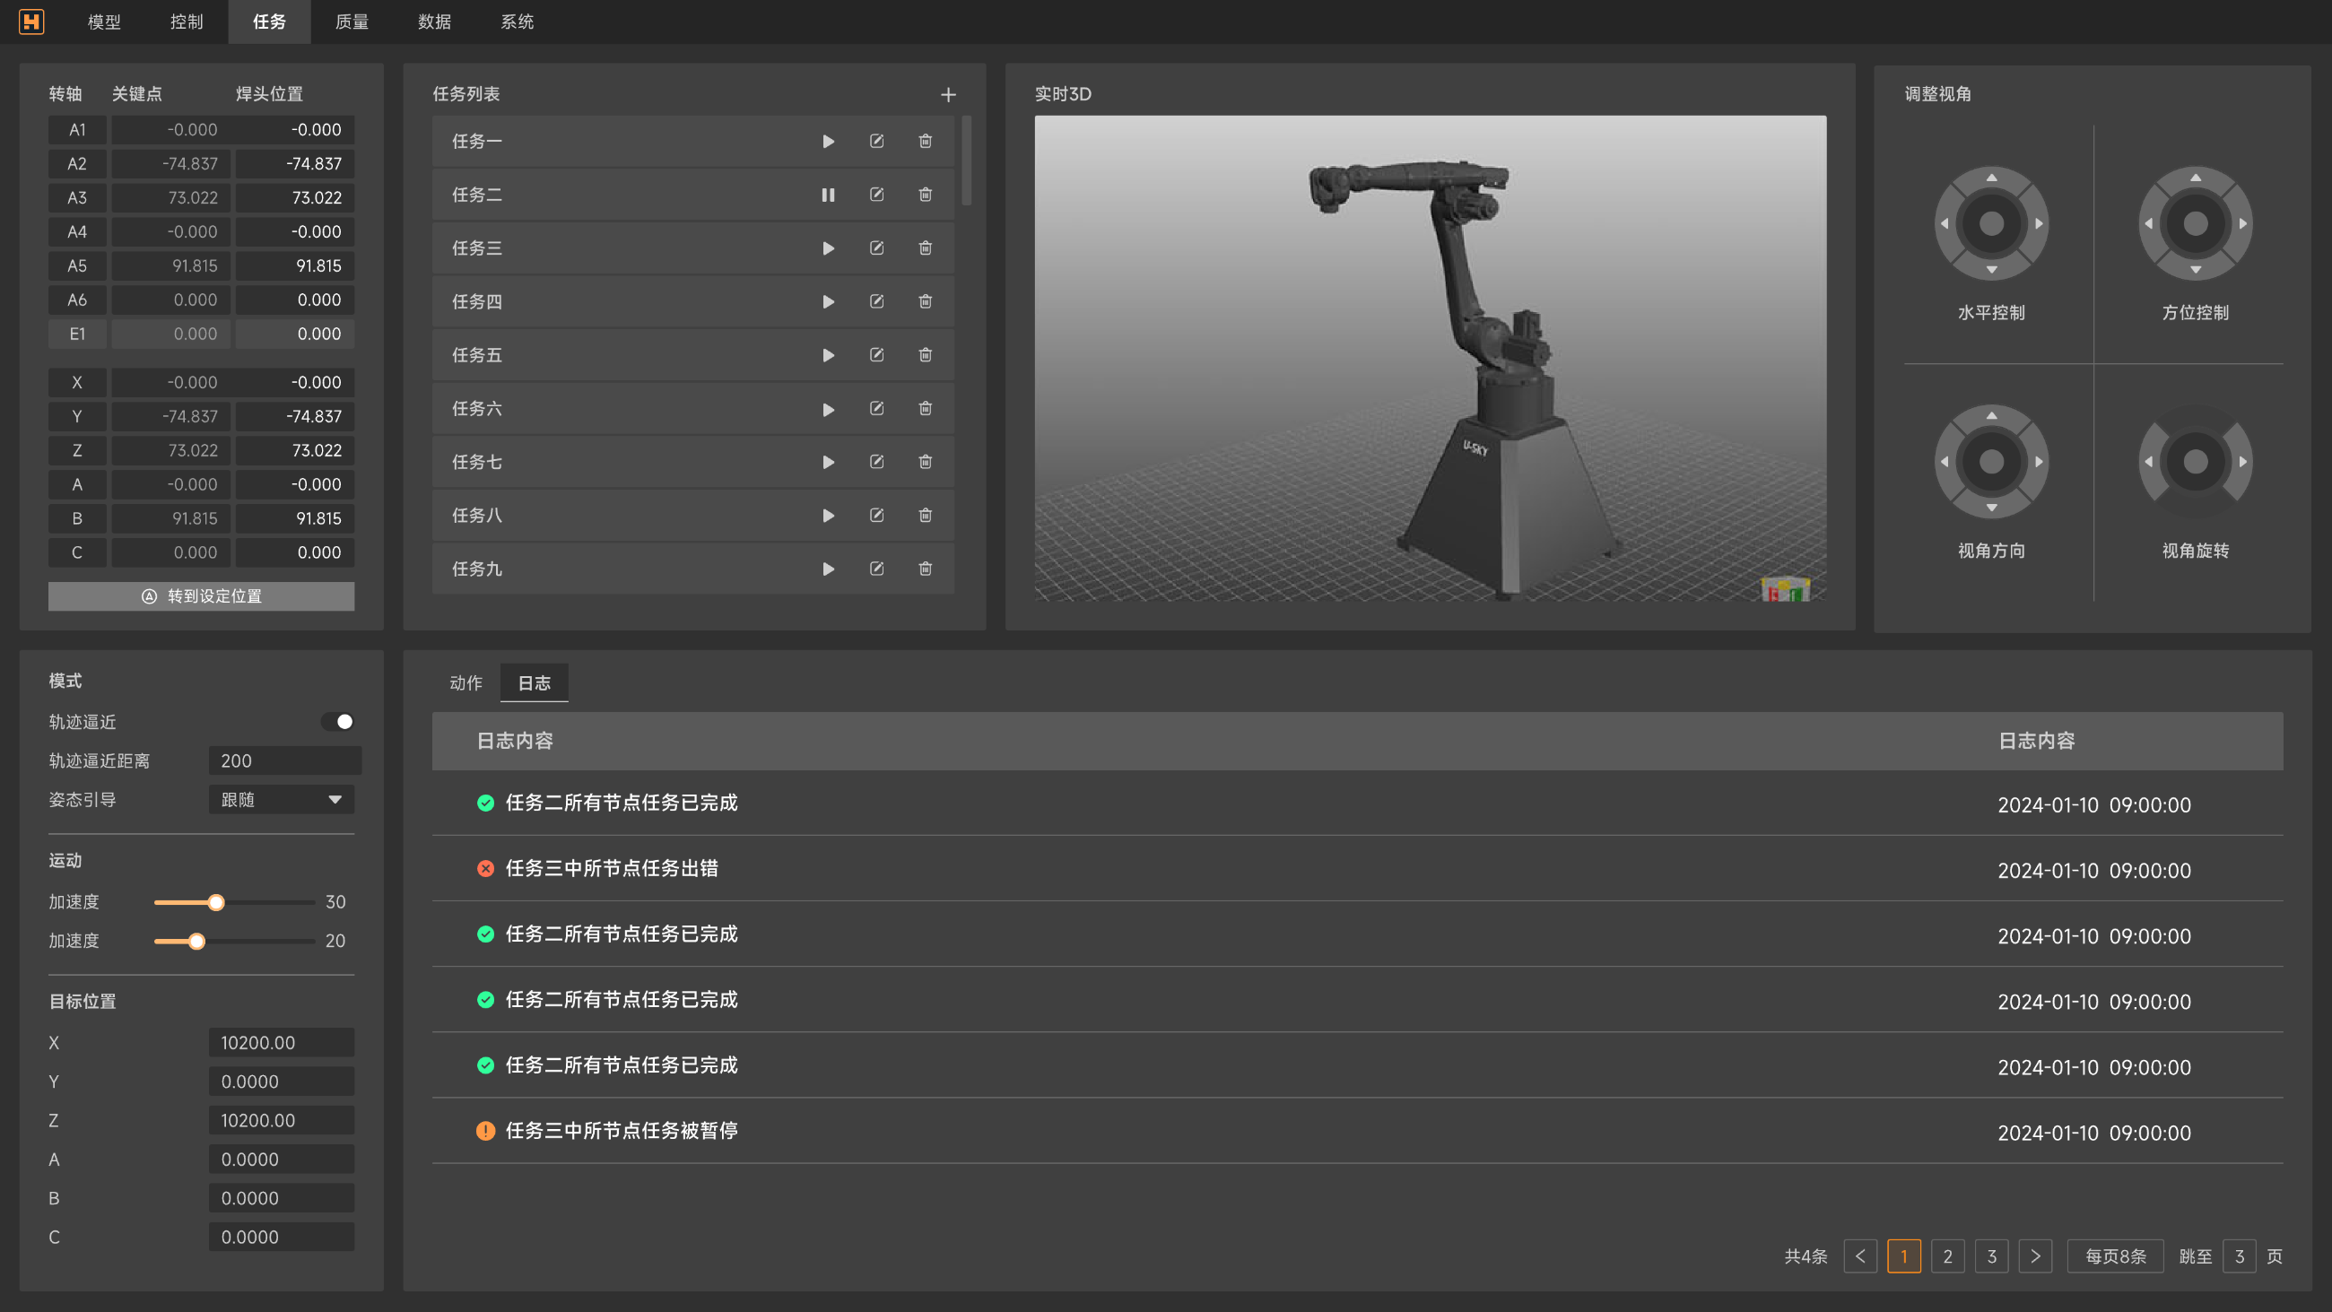Click the 转到设定位置 button
The width and height of the screenshot is (2332, 1312).
(201, 595)
